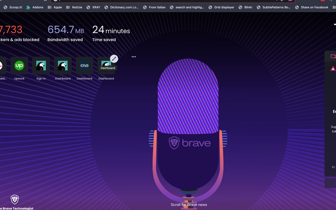Screen dimensions: 336x210
Task: Open the Upwork top site tile
Action: pyautogui.click(x=19, y=66)
